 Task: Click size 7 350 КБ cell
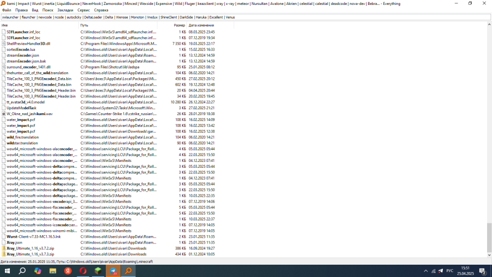tap(179, 44)
